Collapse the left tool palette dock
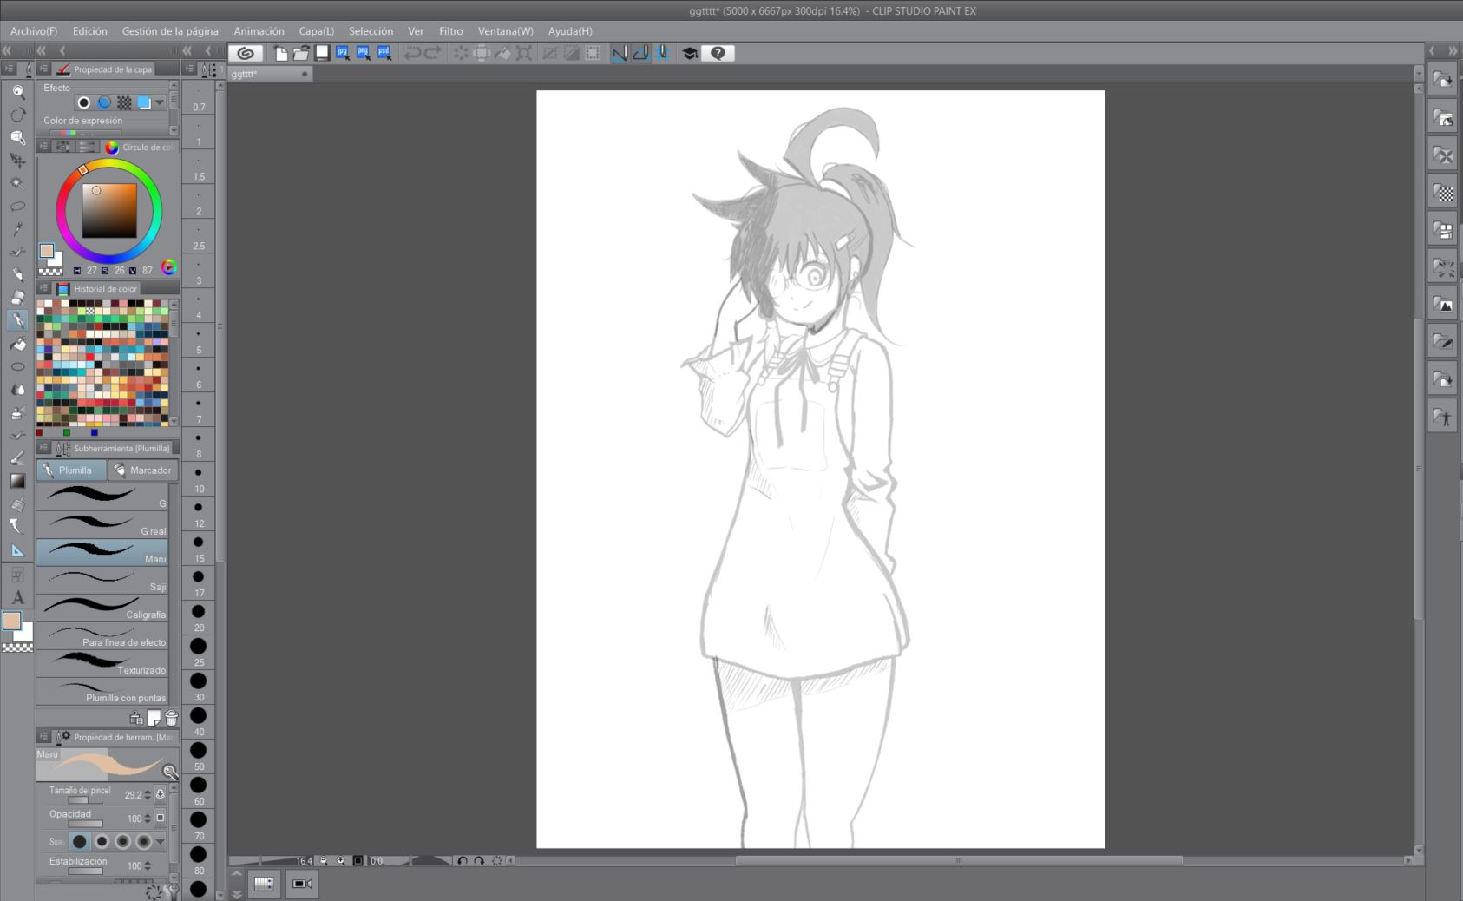Viewport: 1463px width, 901px height. [x=7, y=50]
